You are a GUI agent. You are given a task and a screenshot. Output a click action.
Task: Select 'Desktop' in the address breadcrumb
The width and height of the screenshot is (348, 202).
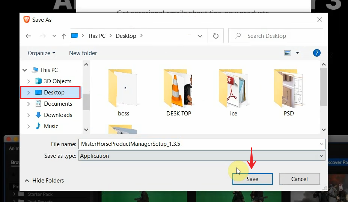(126, 36)
